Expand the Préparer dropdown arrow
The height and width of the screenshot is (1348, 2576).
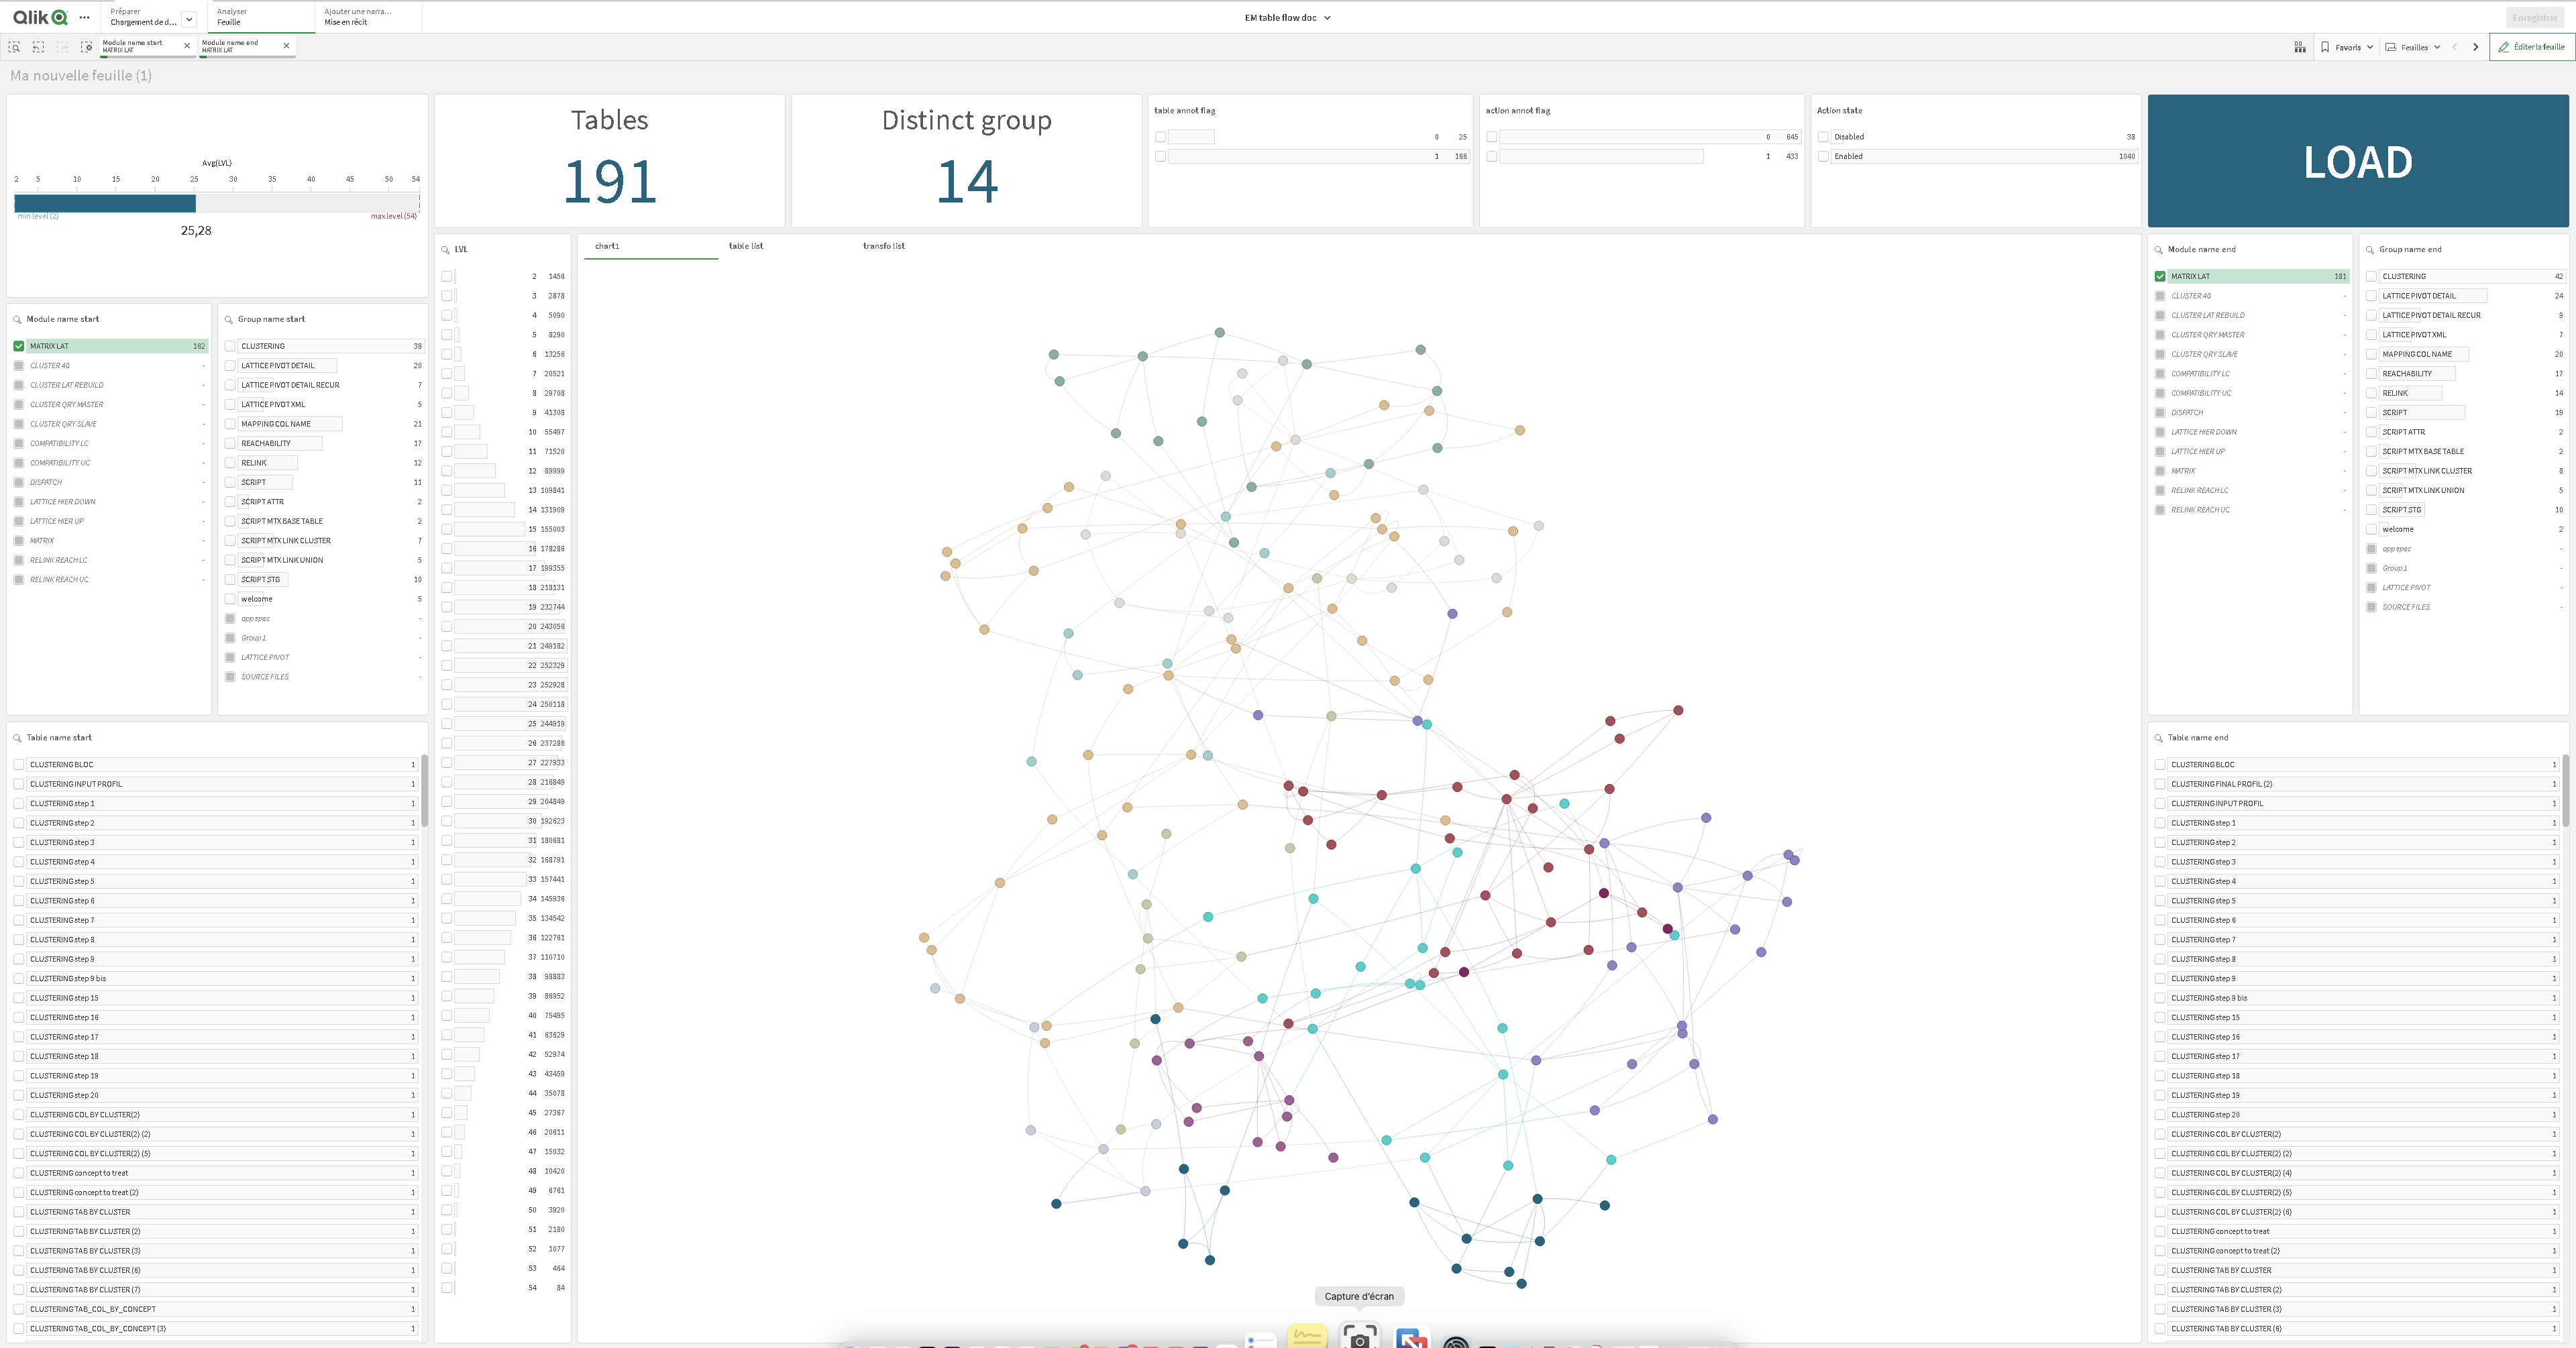point(188,19)
